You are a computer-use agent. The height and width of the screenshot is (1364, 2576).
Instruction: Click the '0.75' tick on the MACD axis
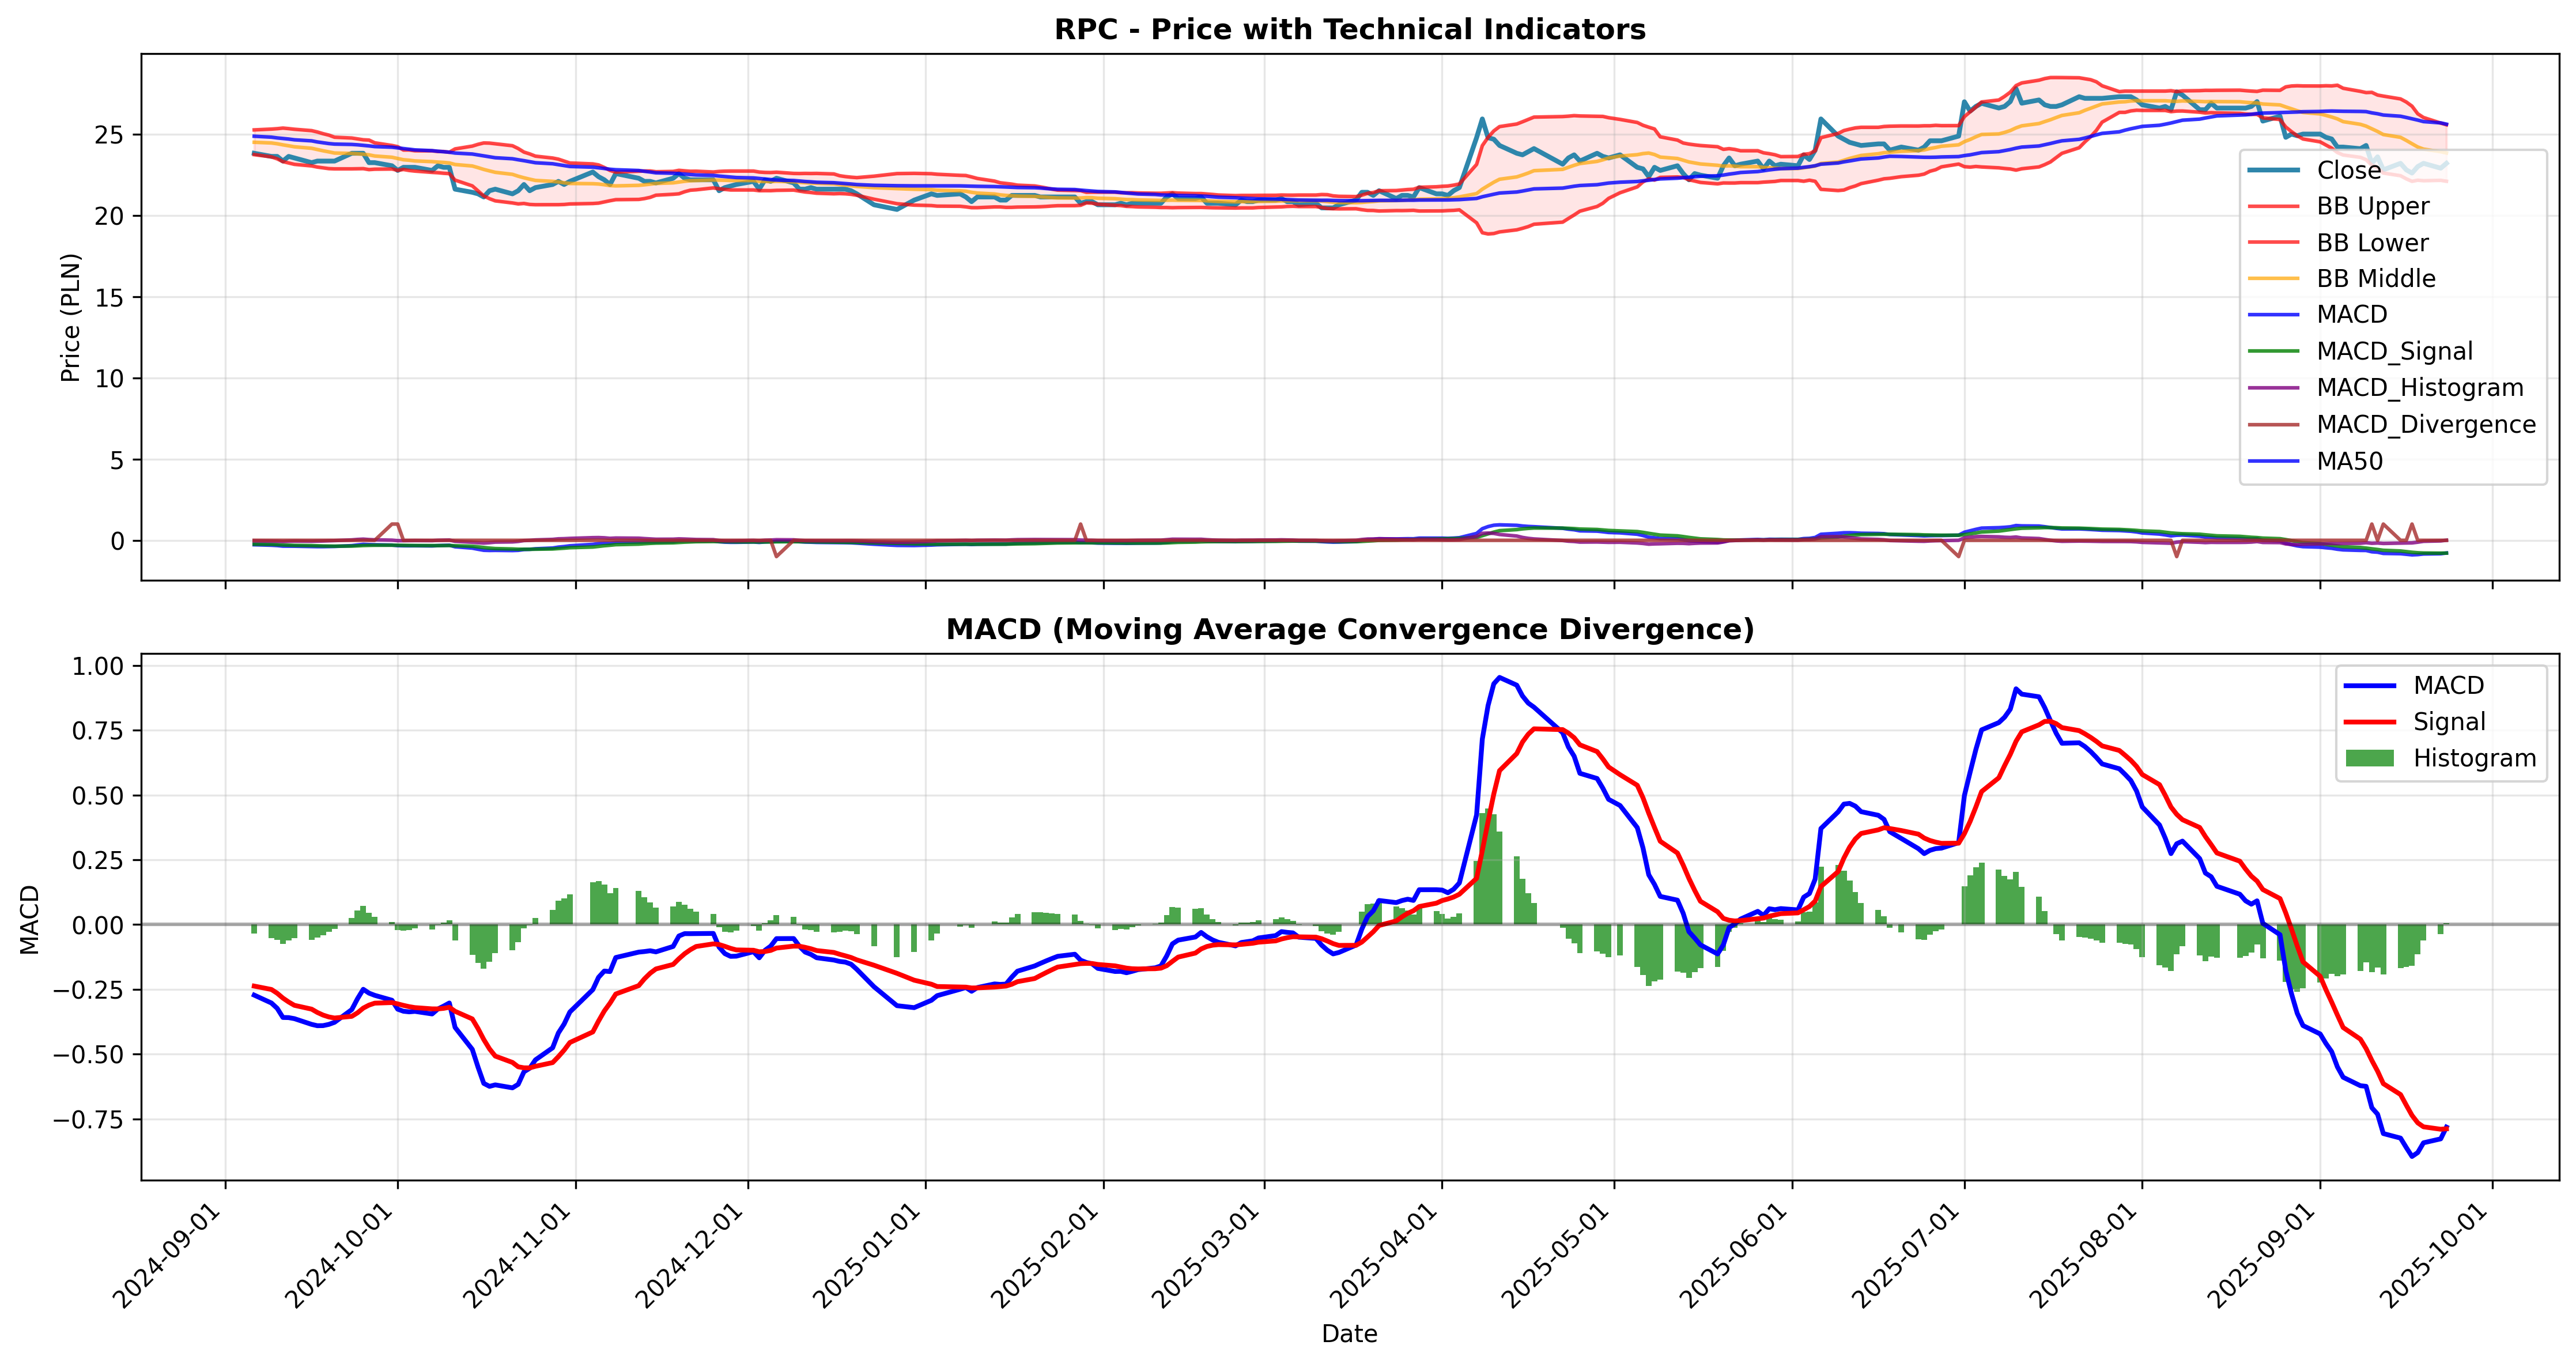coord(98,731)
